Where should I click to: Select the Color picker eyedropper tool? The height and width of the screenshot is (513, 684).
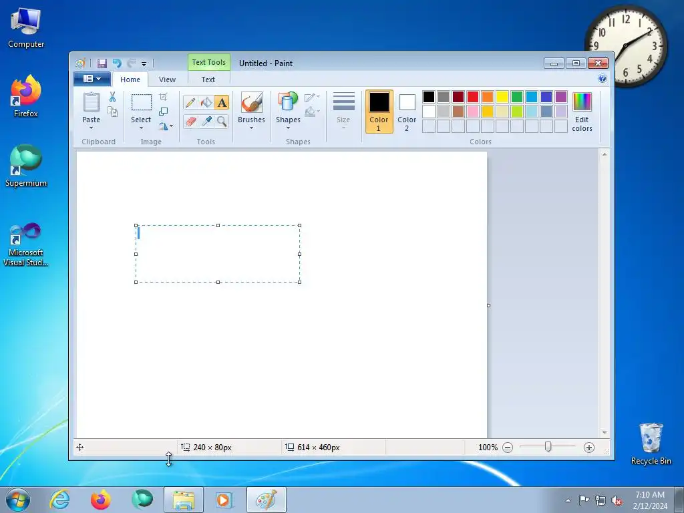(x=206, y=121)
